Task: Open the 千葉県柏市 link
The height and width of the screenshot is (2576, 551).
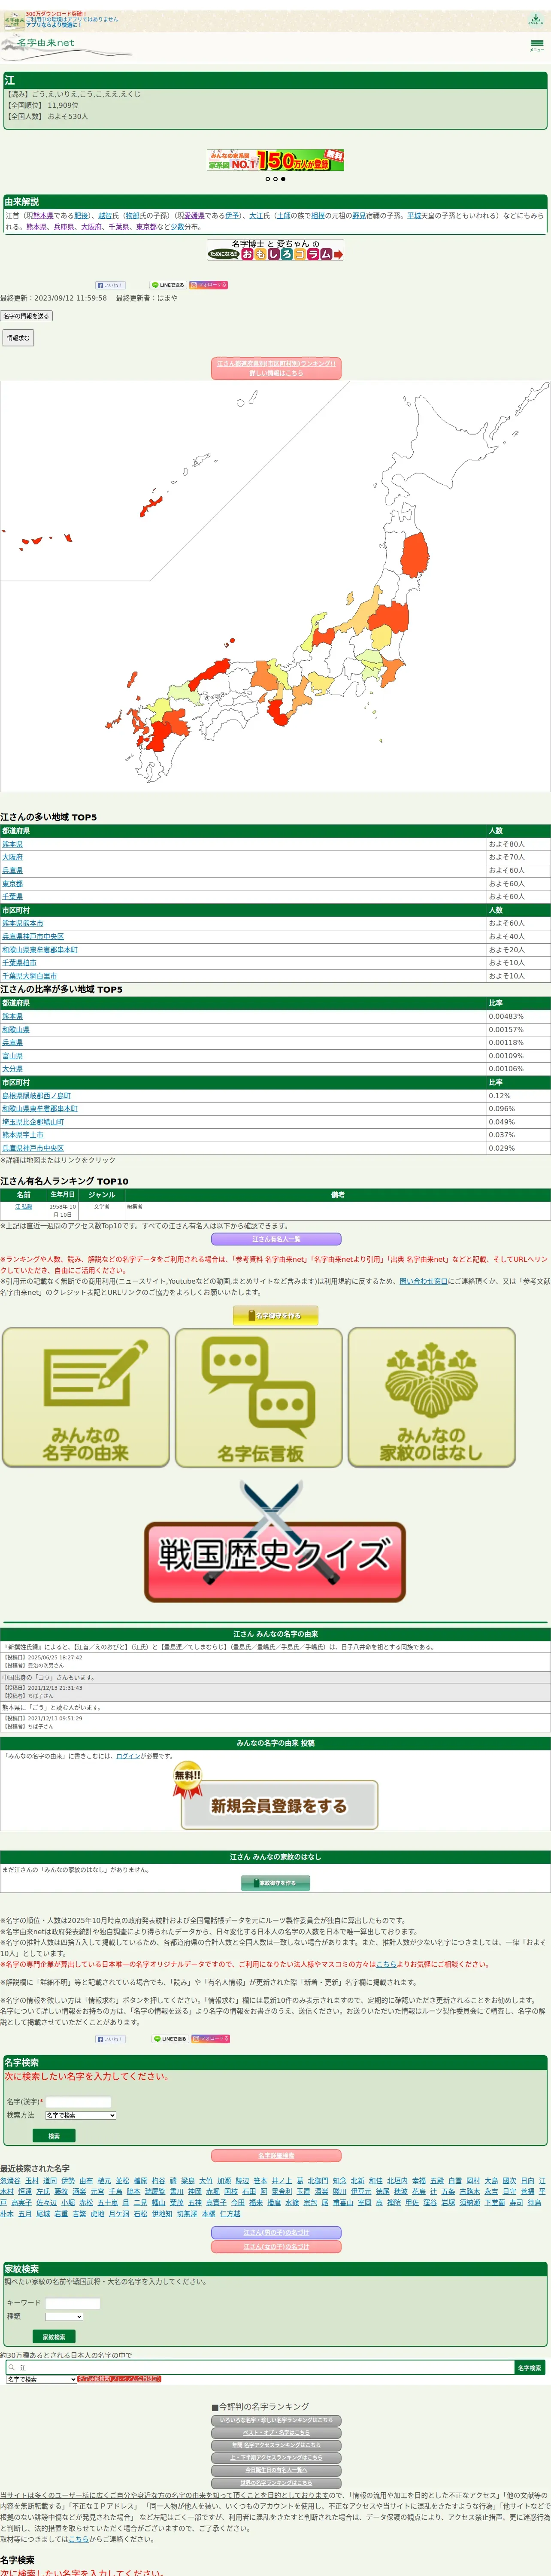Action: (19, 962)
